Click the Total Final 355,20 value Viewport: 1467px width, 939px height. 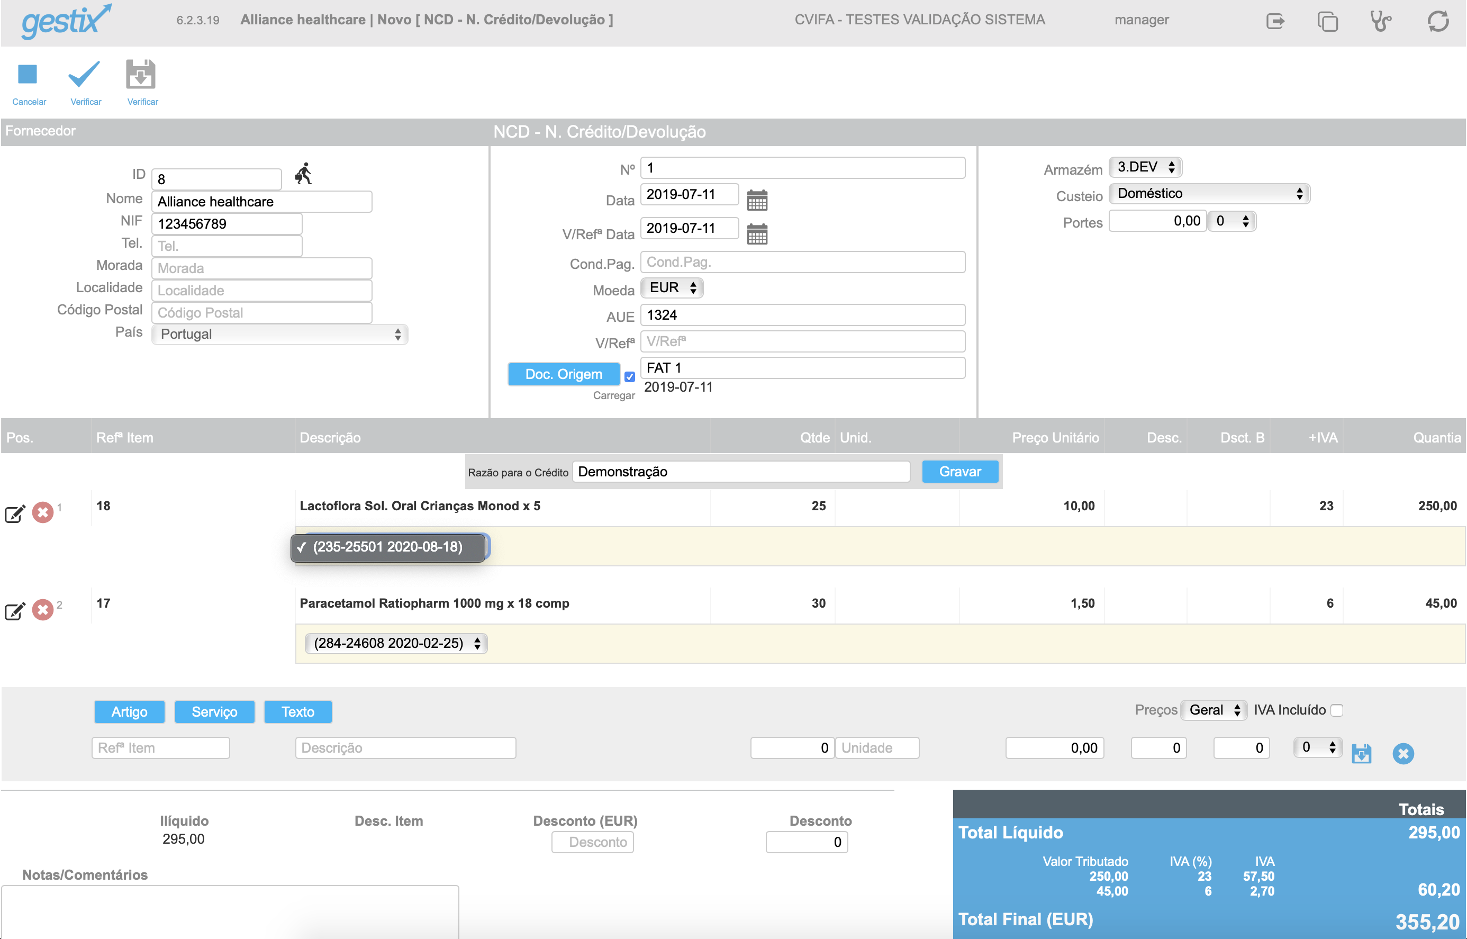pos(1427,922)
